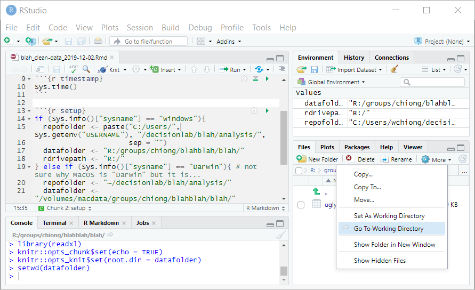Click Rename in Files pane
The image size is (475, 290).
pos(396,159)
